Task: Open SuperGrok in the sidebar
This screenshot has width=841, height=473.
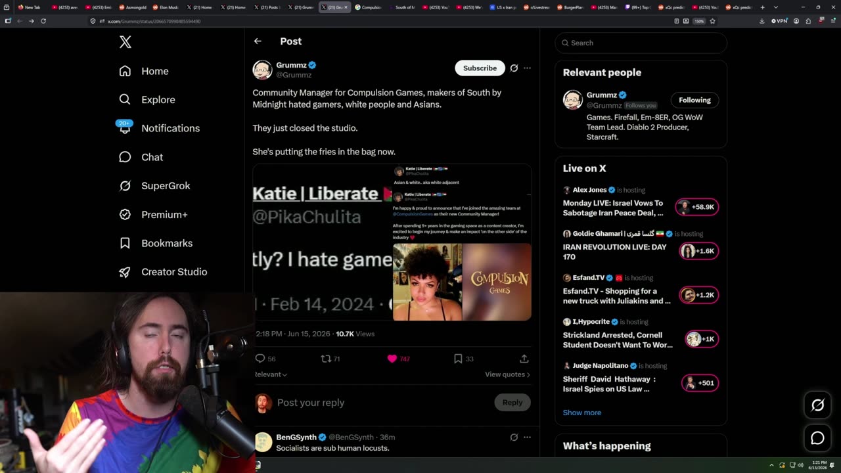Action: 154,186
